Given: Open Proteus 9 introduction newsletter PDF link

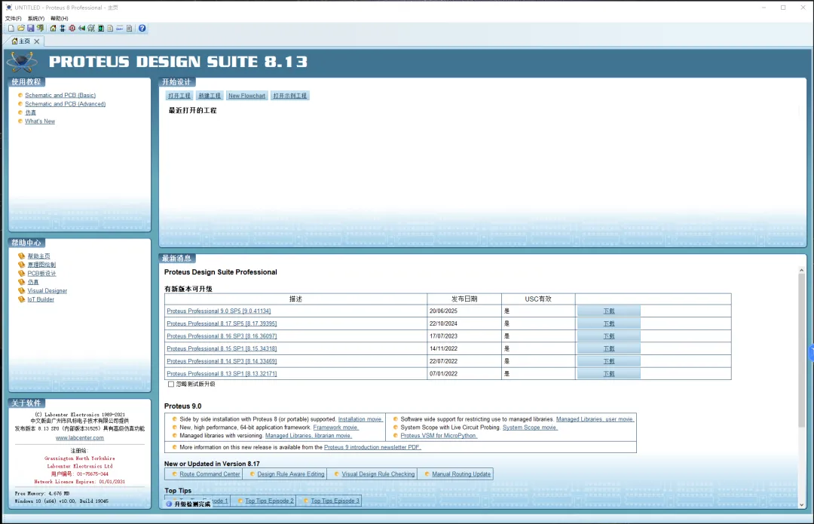Looking at the screenshot, I should (372, 447).
